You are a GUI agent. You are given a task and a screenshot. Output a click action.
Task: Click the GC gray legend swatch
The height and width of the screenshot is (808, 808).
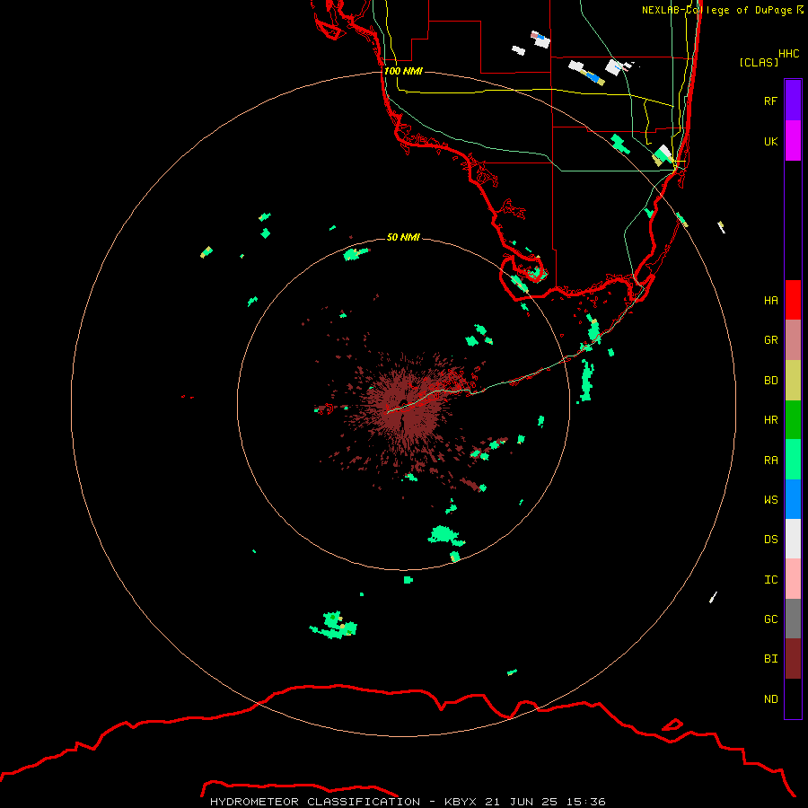tap(793, 619)
